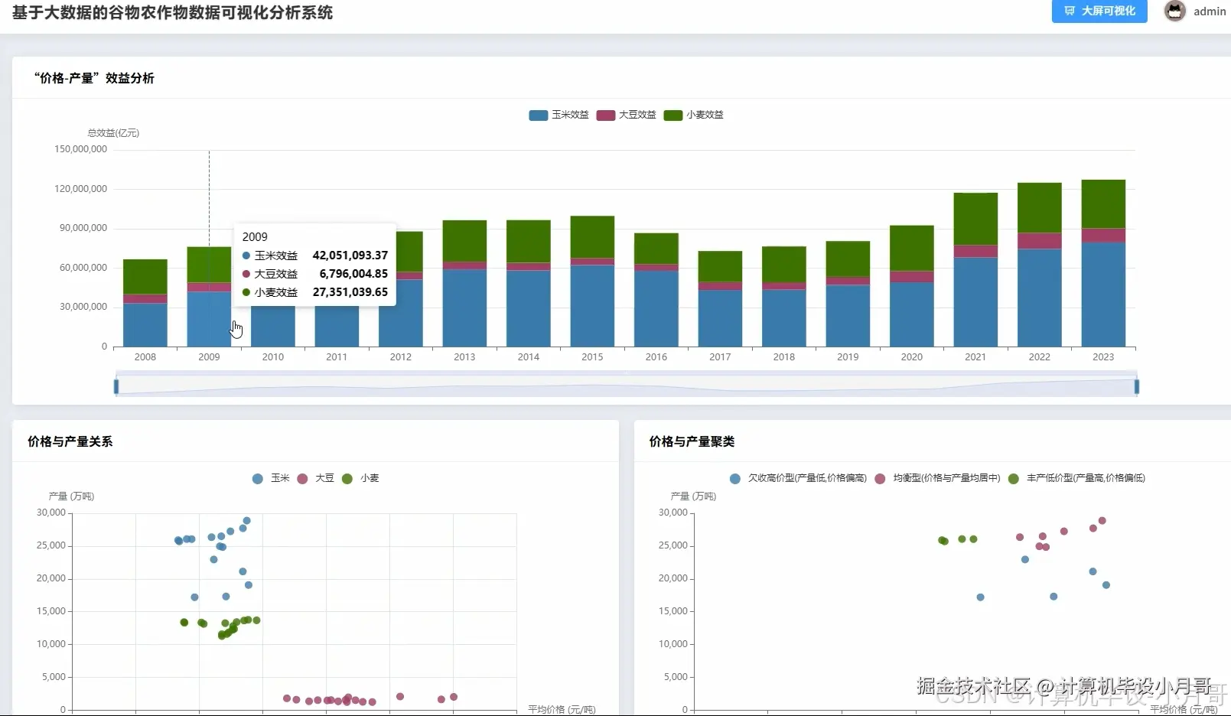Select the green 小麦 bar segment for 2023
Viewport: 1231px width, 716px height.
(x=1103, y=204)
